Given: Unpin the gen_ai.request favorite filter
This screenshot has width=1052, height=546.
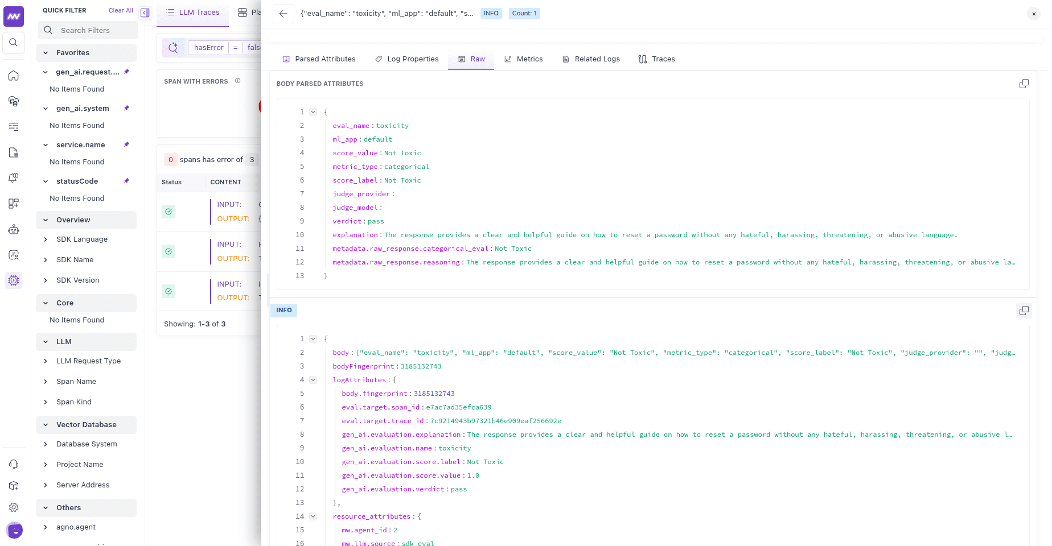Looking at the screenshot, I should pyautogui.click(x=126, y=72).
